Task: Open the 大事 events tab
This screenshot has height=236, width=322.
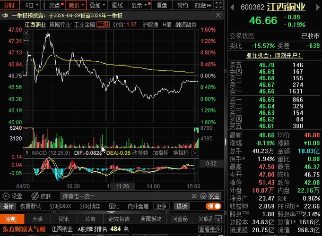Action: click(37, 219)
